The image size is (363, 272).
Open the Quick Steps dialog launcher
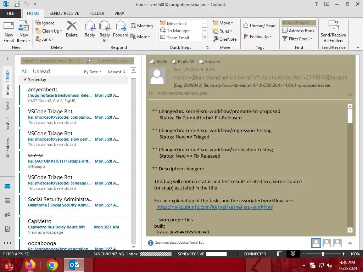pyautogui.click(x=207, y=48)
